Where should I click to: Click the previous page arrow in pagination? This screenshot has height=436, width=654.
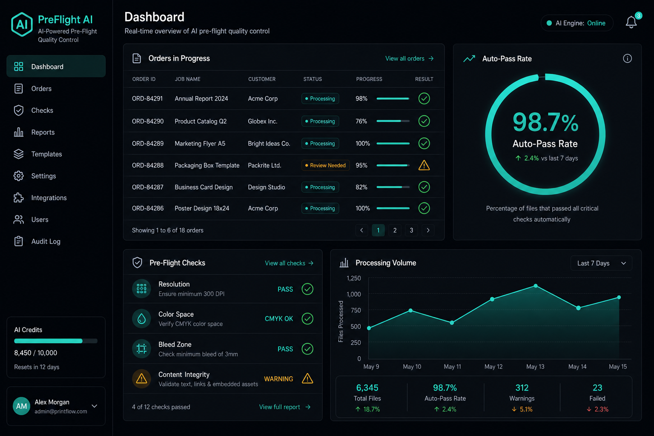361,230
